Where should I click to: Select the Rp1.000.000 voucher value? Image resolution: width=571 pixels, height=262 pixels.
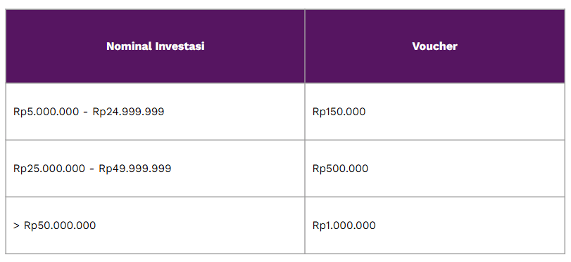click(x=344, y=225)
